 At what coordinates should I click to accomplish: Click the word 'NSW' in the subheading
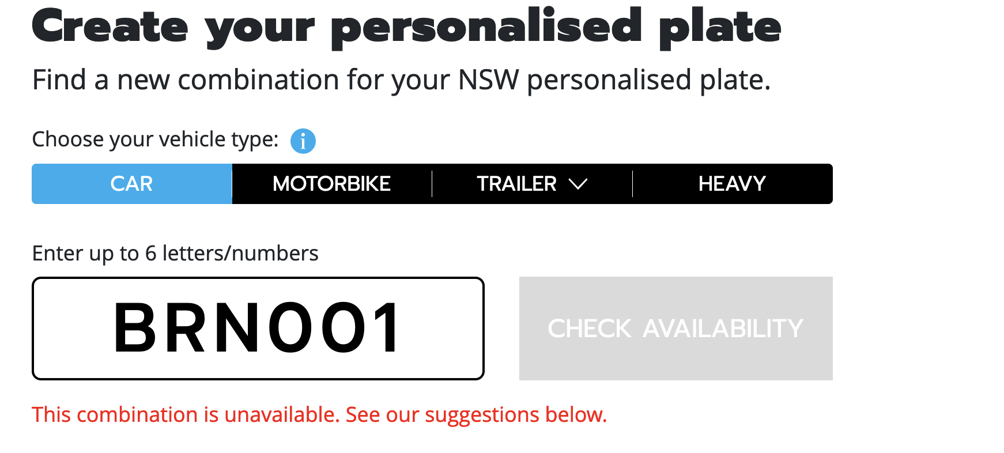pos(488,80)
